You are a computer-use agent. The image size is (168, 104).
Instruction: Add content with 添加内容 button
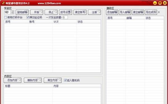click(13, 80)
